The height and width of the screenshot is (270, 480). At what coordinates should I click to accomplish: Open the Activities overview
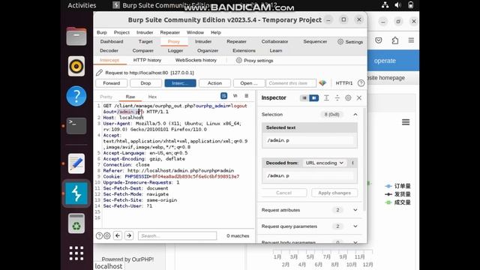click(x=82, y=5)
